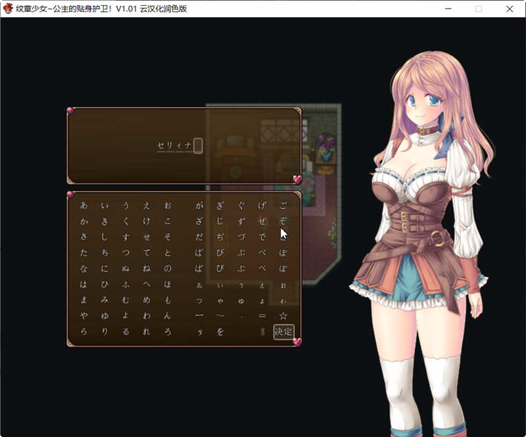
Task: Select the ぞ hiragana key
Action: point(283,221)
